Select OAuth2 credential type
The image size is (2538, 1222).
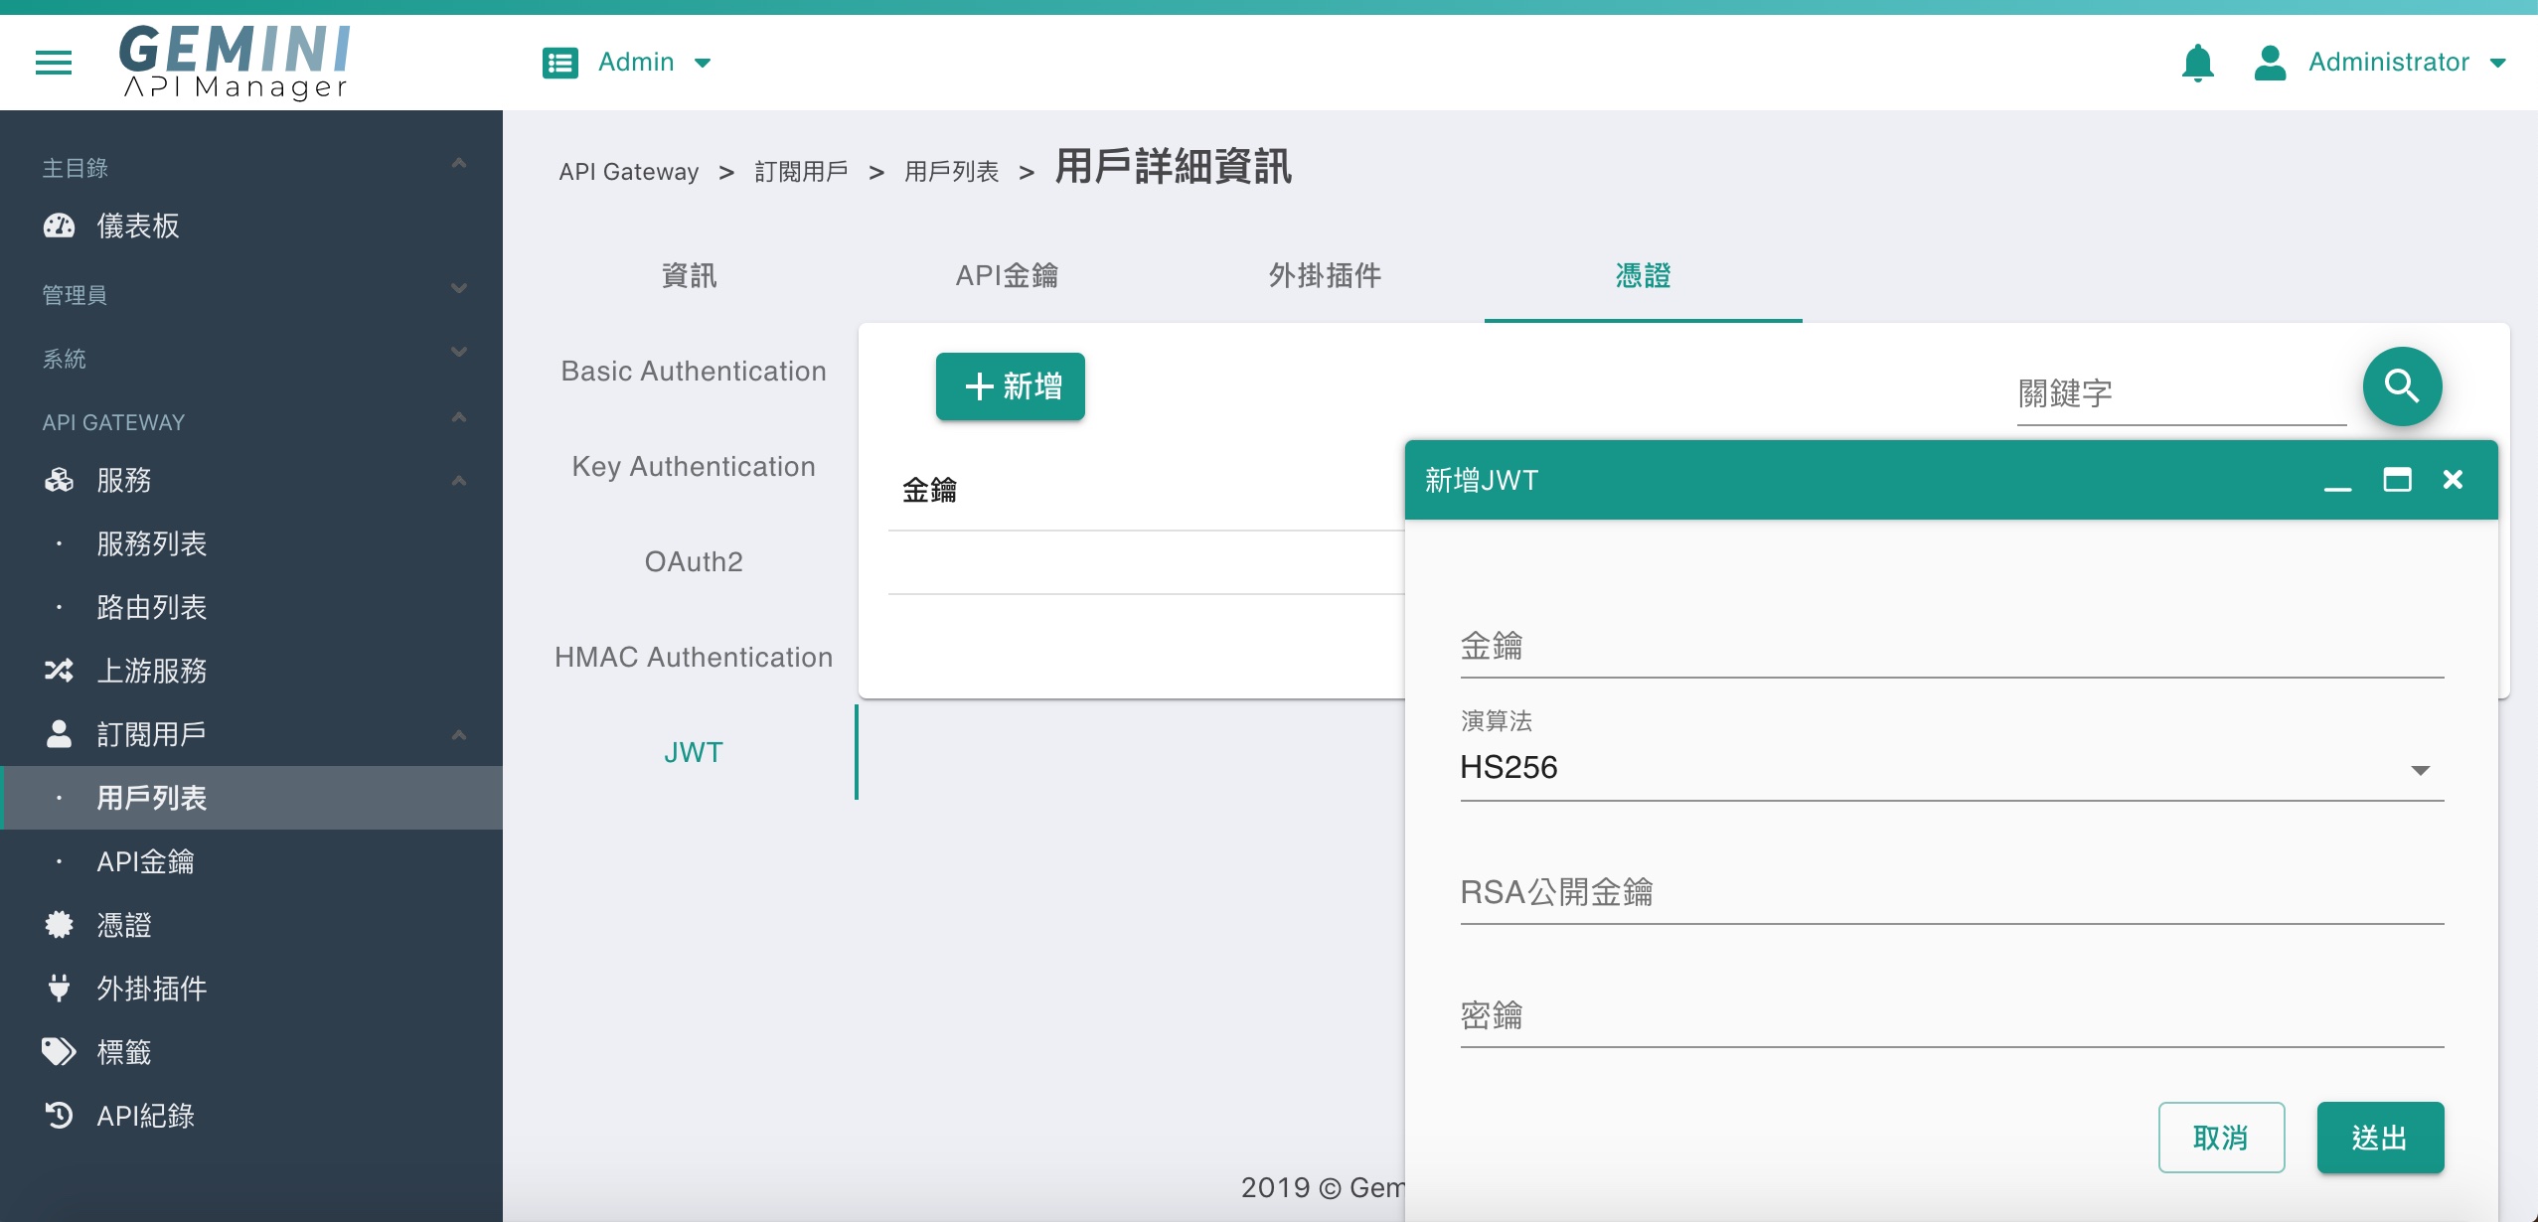point(694,561)
